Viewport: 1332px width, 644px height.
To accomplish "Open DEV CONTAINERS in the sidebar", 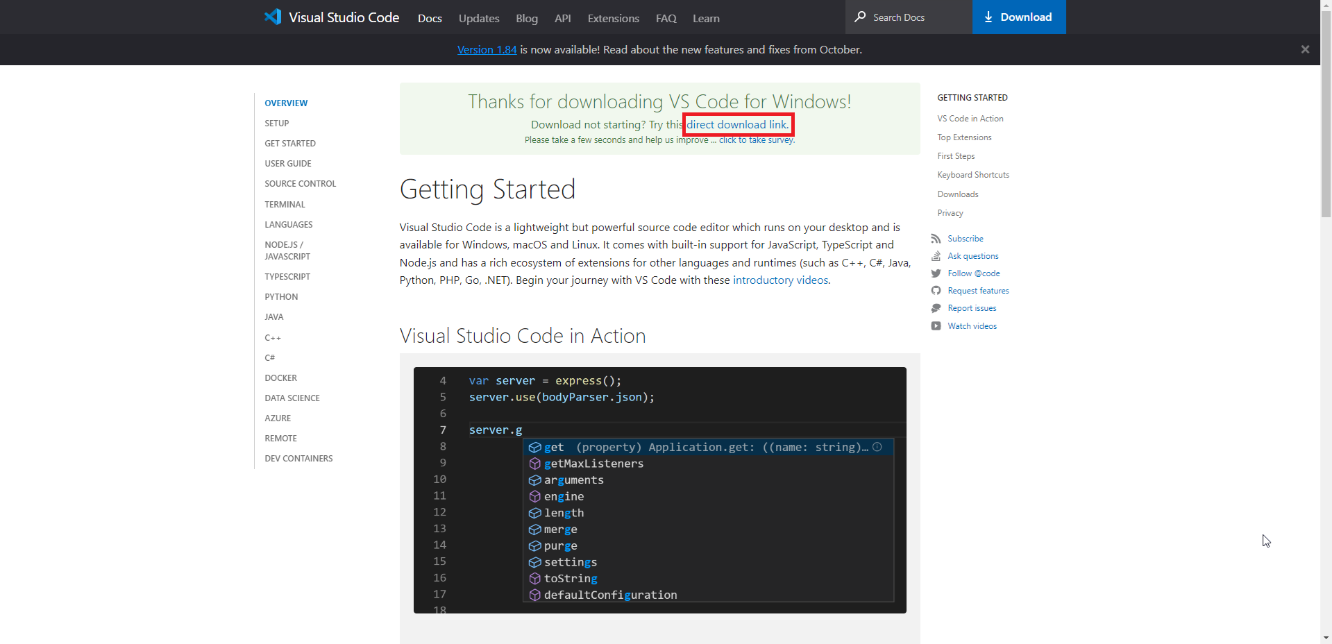I will 298,459.
